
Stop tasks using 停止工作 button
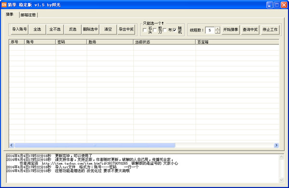[270, 30]
